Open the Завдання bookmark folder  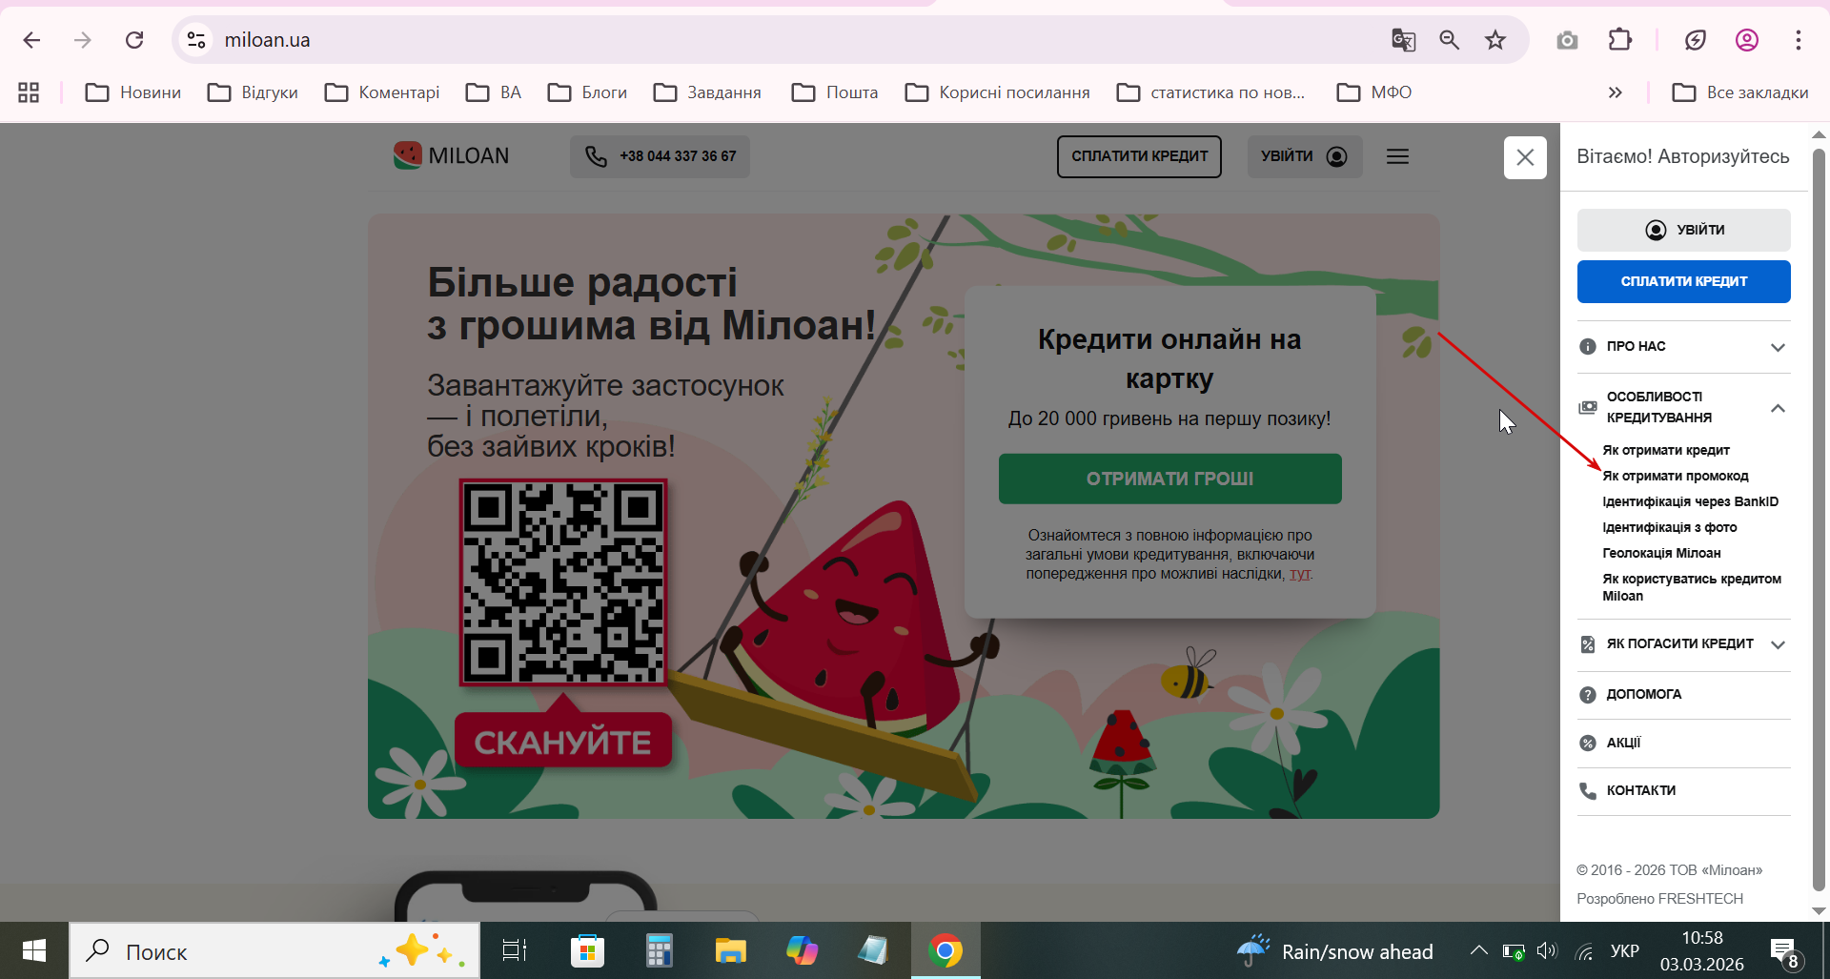coord(708,92)
